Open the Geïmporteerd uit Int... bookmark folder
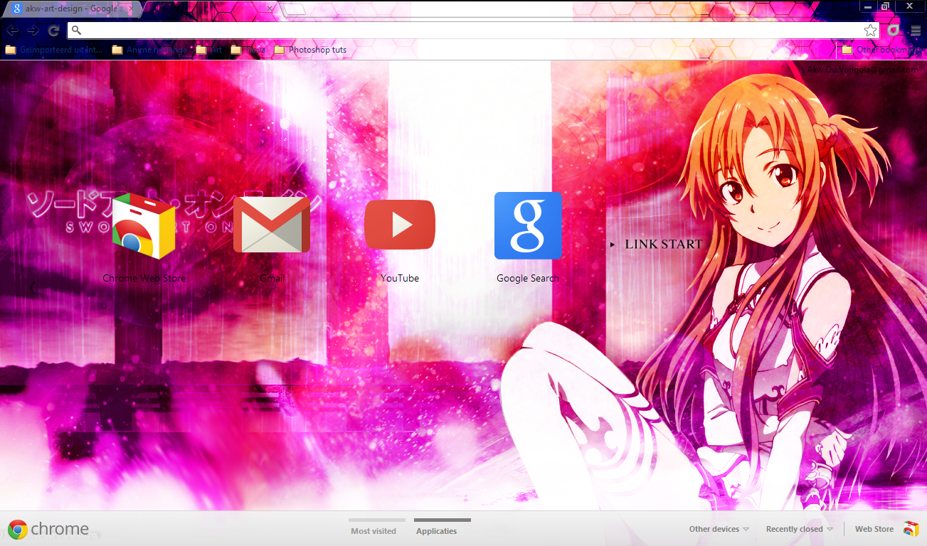This screenshot has width=927, height=546. [x=54, y=50]
